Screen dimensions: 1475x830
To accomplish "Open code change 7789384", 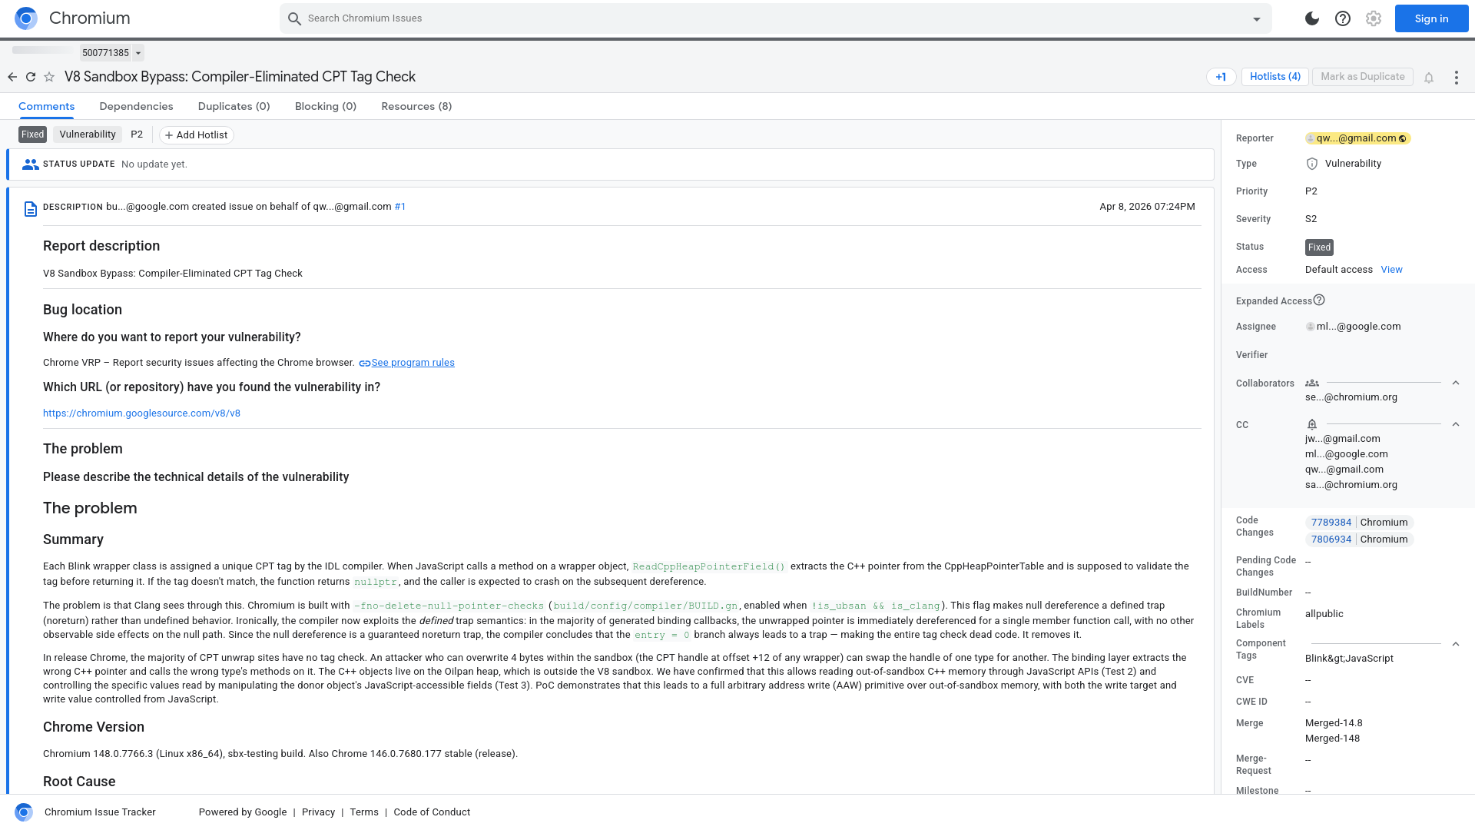I will click(x=1331, y=523).
